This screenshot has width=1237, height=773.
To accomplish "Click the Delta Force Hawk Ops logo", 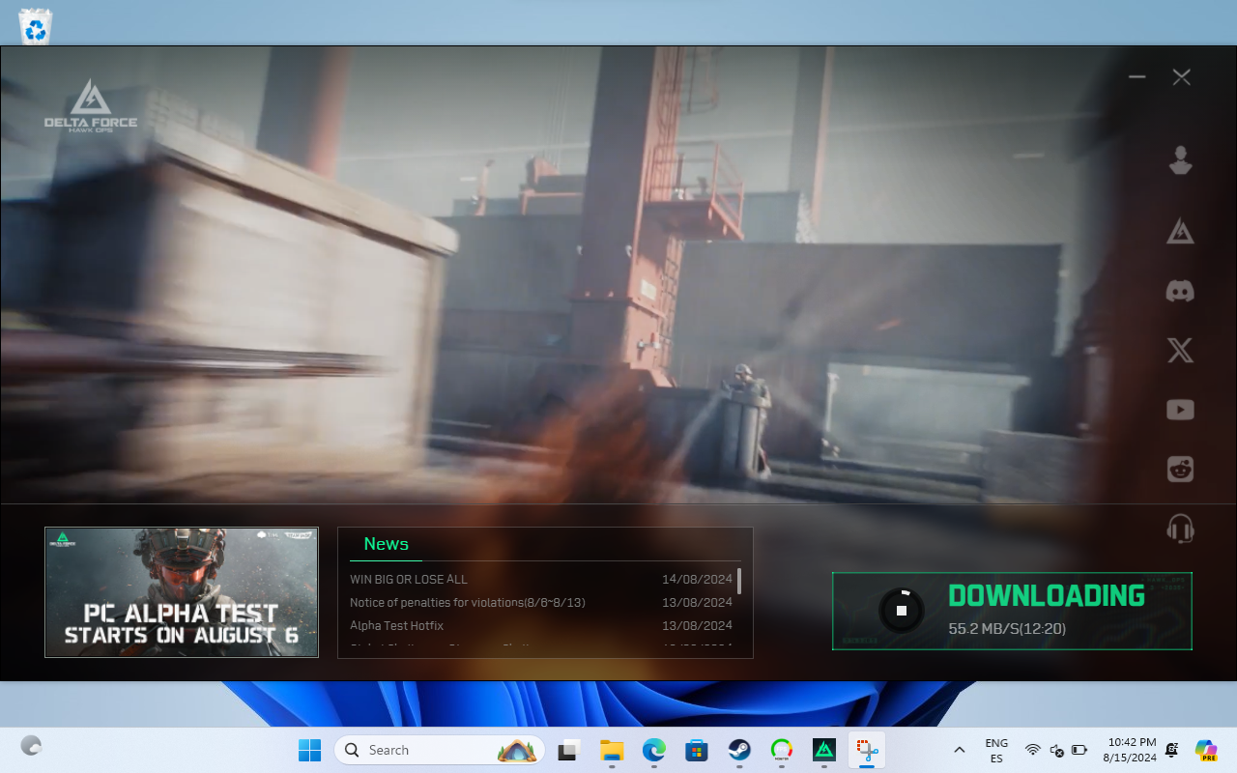I will click(91, 106).
